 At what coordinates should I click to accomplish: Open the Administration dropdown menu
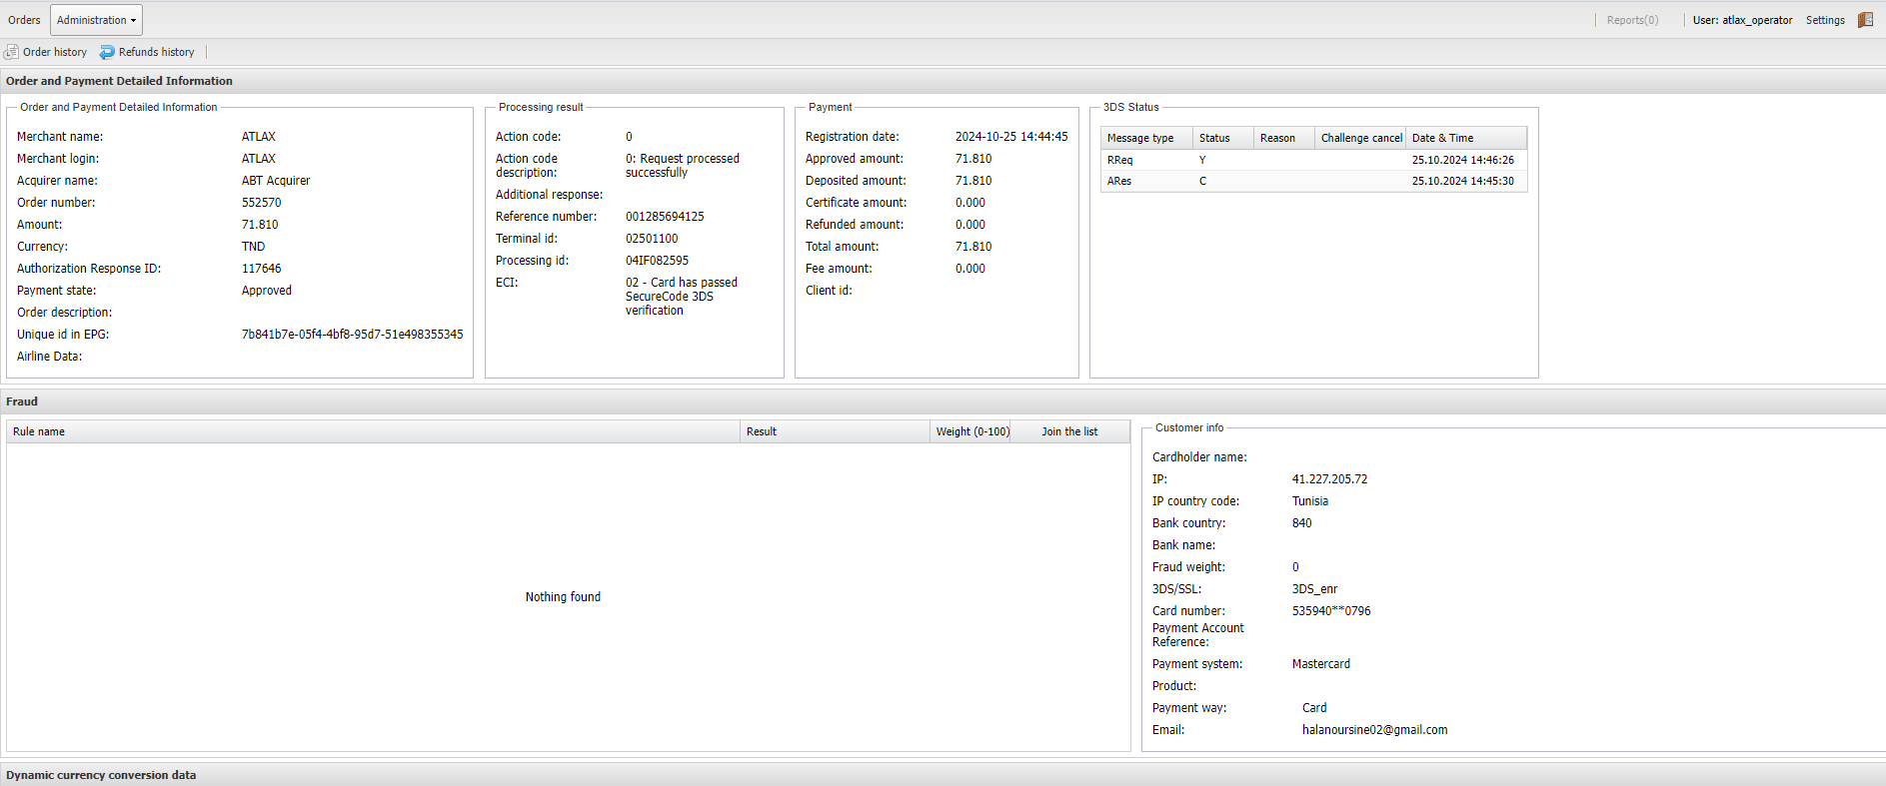point(96,20)
